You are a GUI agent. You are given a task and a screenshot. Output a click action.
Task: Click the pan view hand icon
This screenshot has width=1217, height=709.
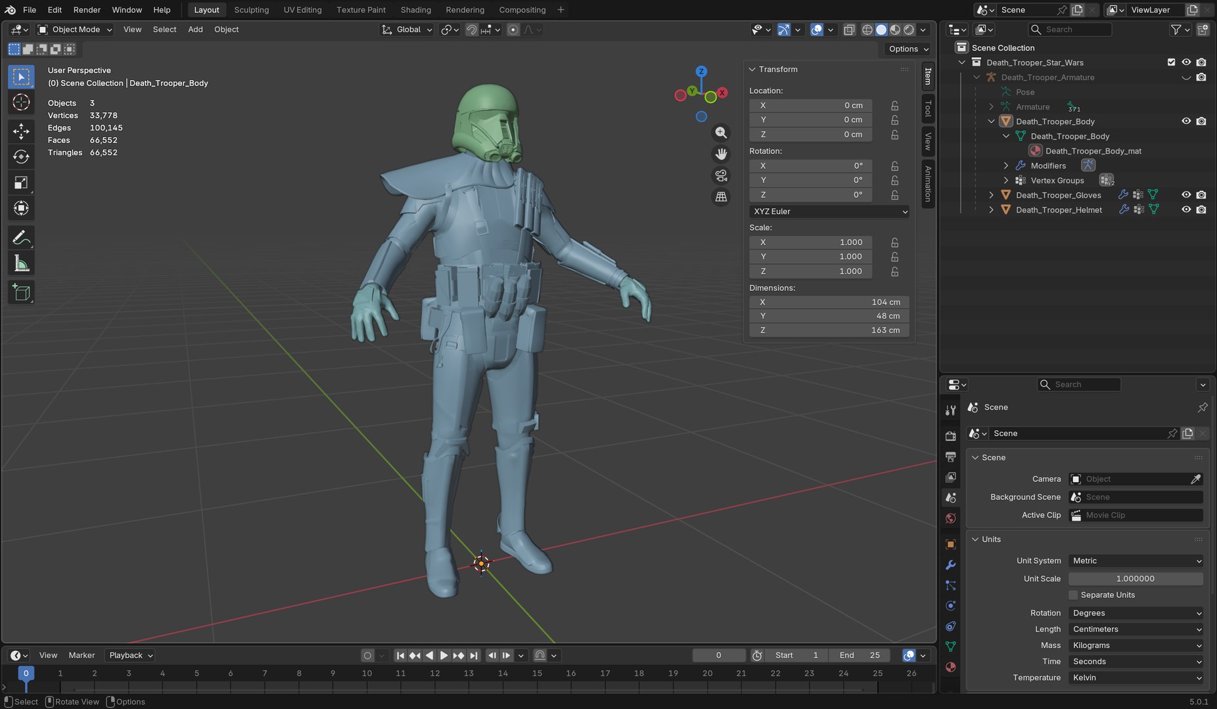pos(721,154)
